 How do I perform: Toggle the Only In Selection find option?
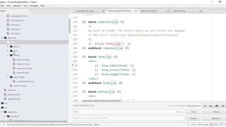[x=217, y=106]
